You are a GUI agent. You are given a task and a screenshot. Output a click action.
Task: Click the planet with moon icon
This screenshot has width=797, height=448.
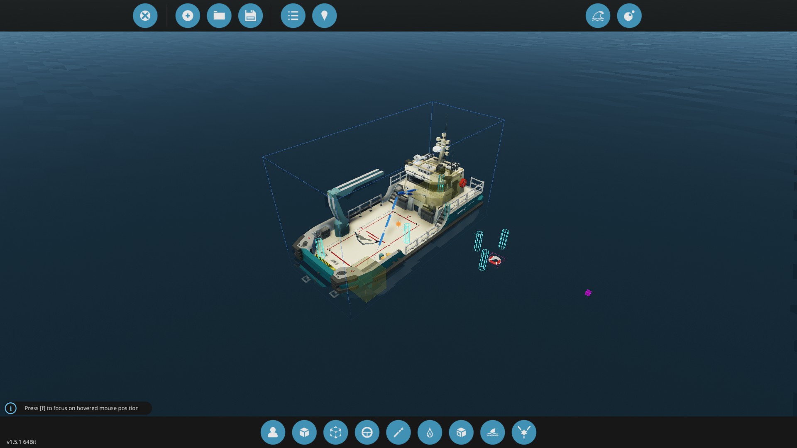pyautogui.click(x=629, y=16)
